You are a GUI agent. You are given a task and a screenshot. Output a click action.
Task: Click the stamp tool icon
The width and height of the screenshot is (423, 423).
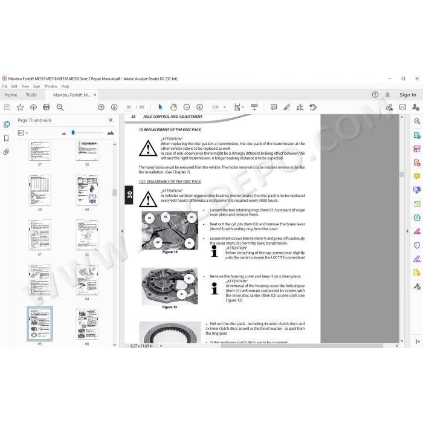pyautogui.click(x=313, y=107)
